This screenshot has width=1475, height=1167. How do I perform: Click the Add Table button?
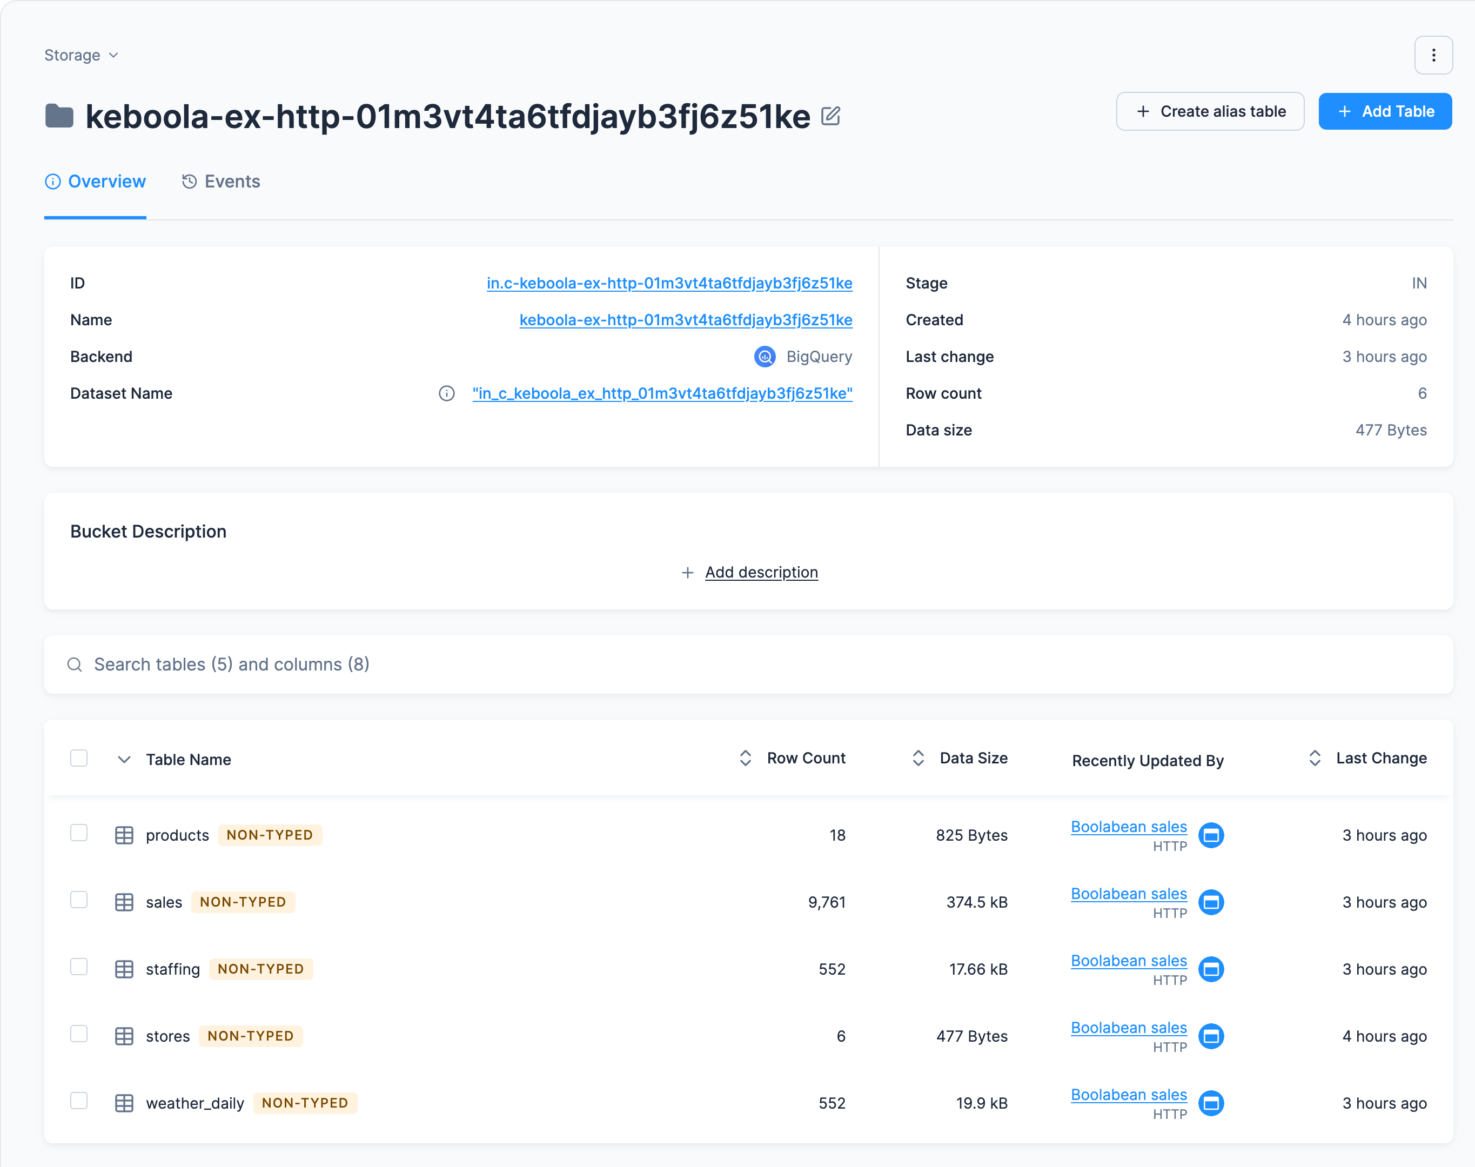1385,111
